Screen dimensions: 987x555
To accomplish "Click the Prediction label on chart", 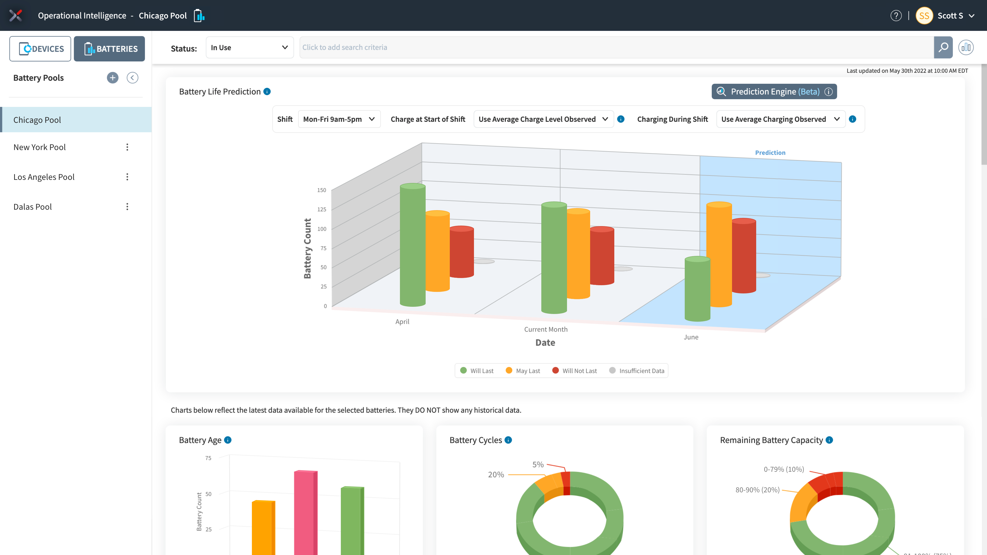I will tap(770, 152).
